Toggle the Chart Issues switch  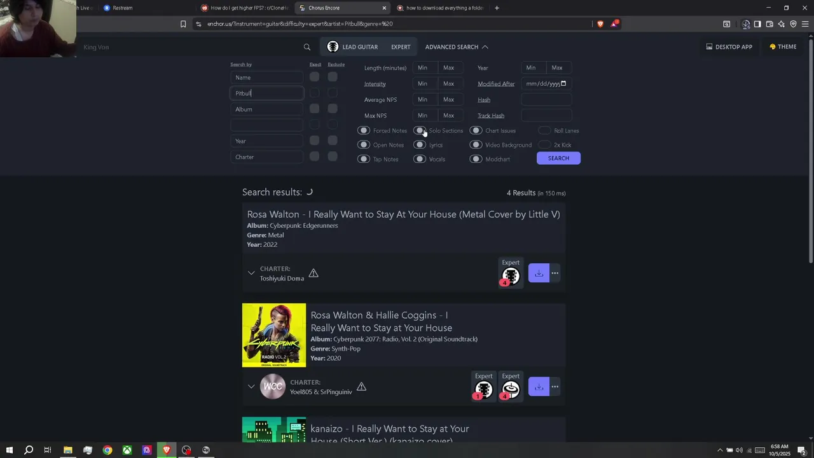coord(476,130)
